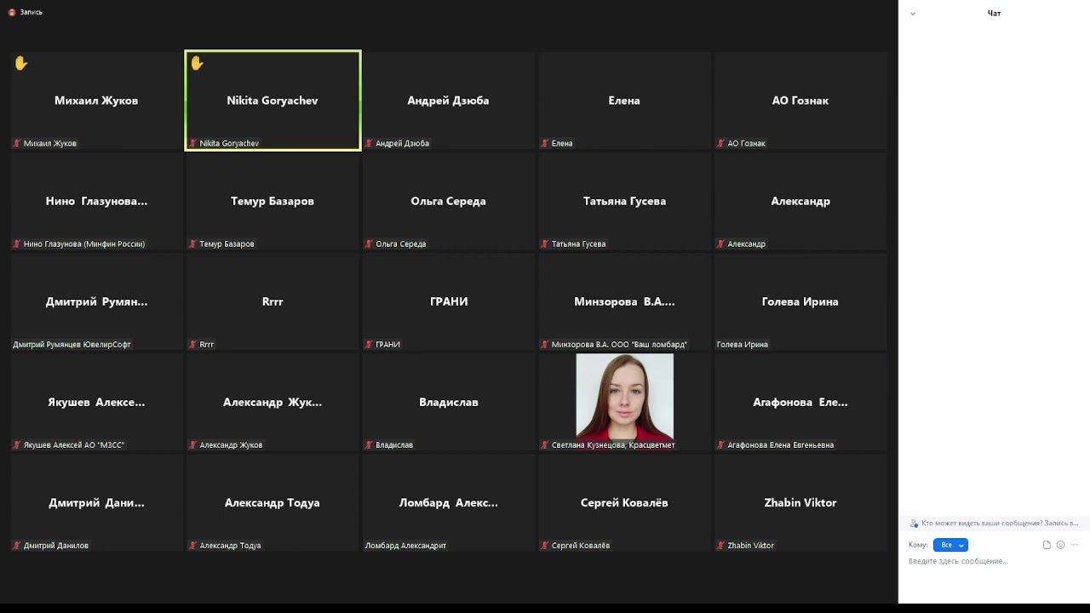Click the muted mic icon beside Елена
This screenshot has height=613, width=1090.
pyautogui.click(x=545, y=143)
